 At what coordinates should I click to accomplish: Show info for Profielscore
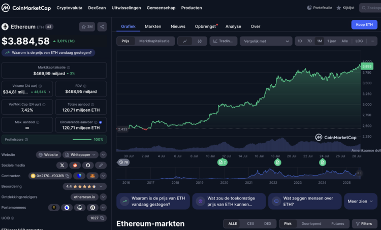[x=26, y=140]
